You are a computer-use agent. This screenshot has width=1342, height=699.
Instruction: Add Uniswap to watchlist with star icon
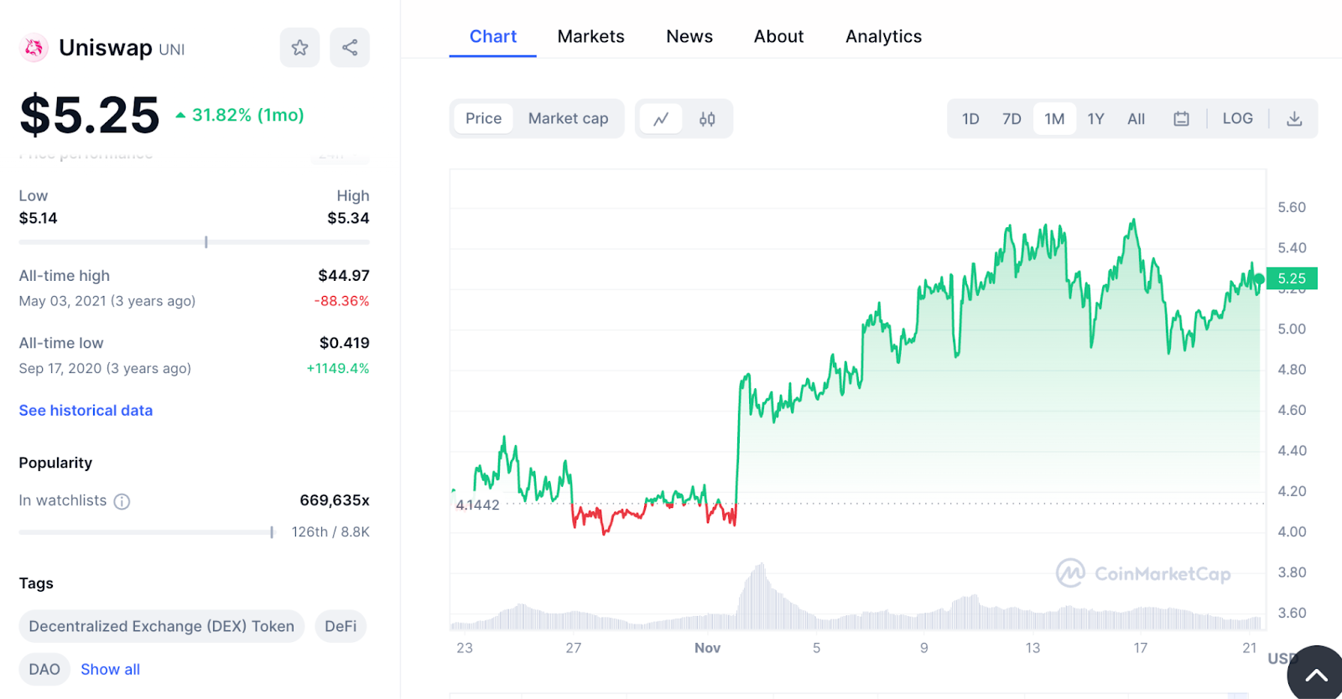(x=299, y=48)
